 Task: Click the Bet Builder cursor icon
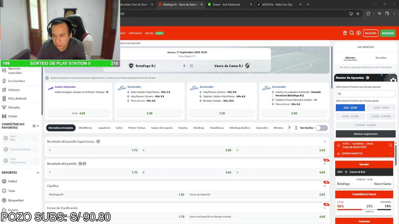point(296,128)
